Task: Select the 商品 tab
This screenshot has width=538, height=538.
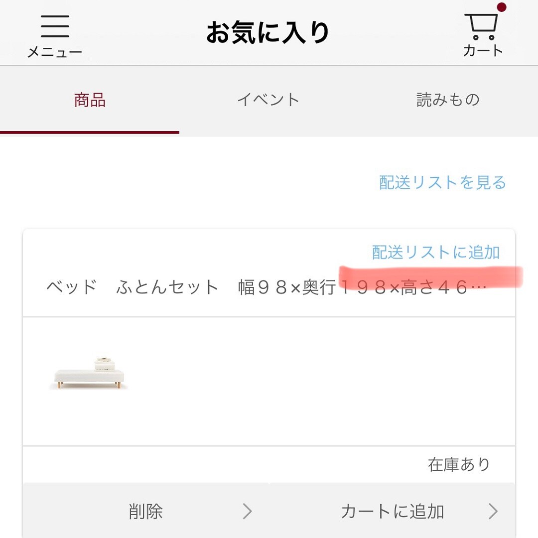Action: pyautogui.click(x=90, y=100)
